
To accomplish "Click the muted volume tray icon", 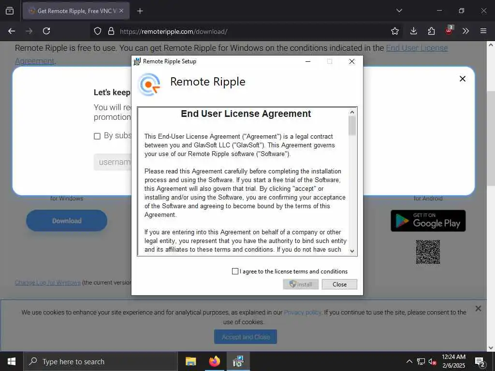I will [433, 361].
